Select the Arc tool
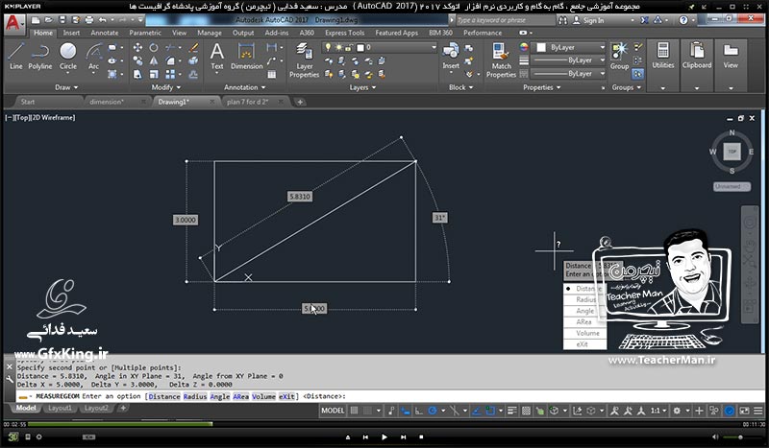 [x=93, y=56]
